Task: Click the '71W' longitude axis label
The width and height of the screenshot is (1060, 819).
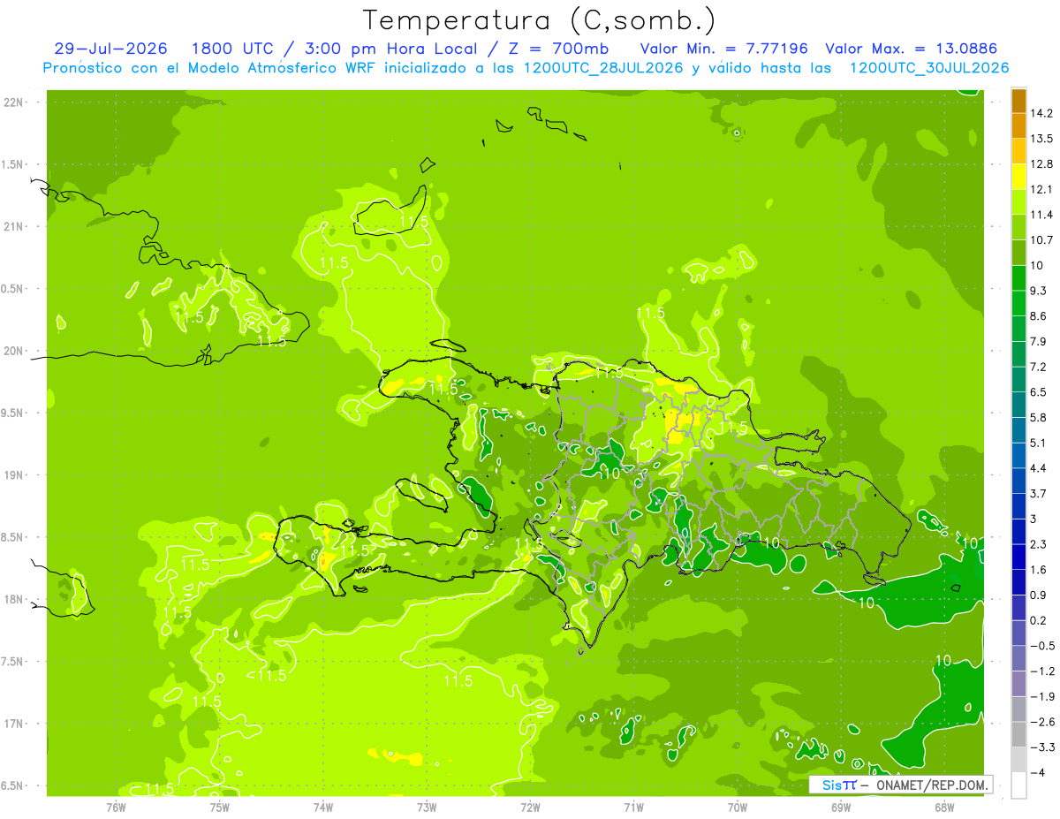Action: pyautogui.click(x=633, y=807)
